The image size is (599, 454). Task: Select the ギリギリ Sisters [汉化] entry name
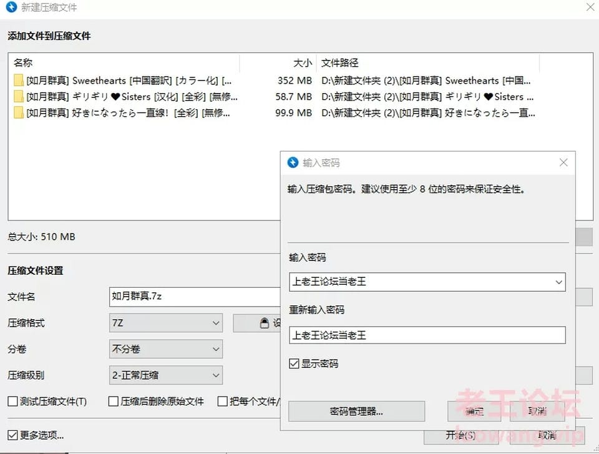132,97
